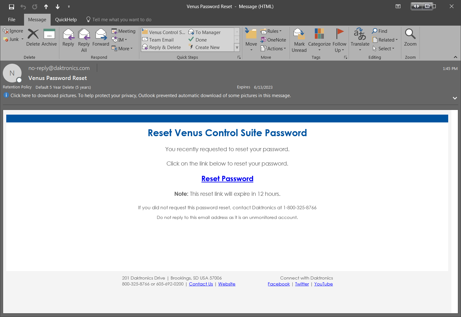Open the Zoom magnifier tool

click(410, 37)
